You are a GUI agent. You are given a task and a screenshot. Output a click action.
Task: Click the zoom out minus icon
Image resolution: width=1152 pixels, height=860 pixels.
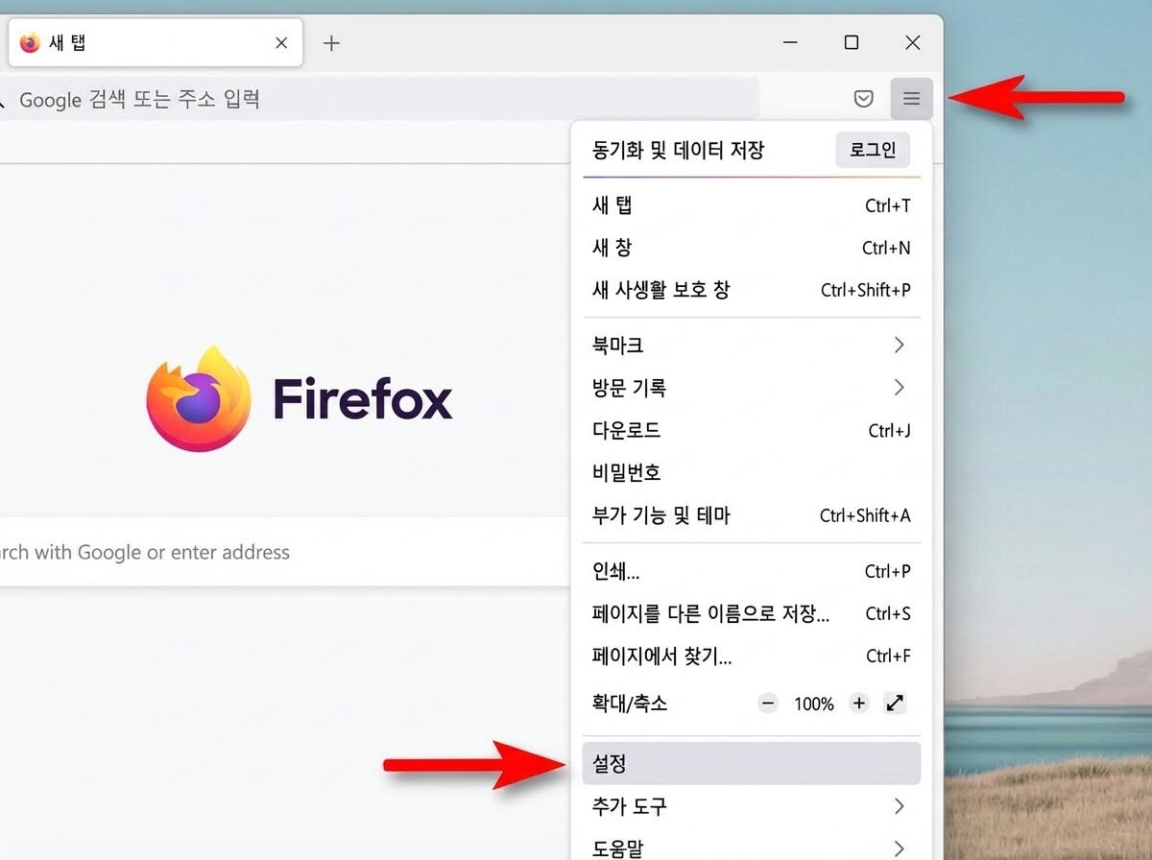click(767, 704)
